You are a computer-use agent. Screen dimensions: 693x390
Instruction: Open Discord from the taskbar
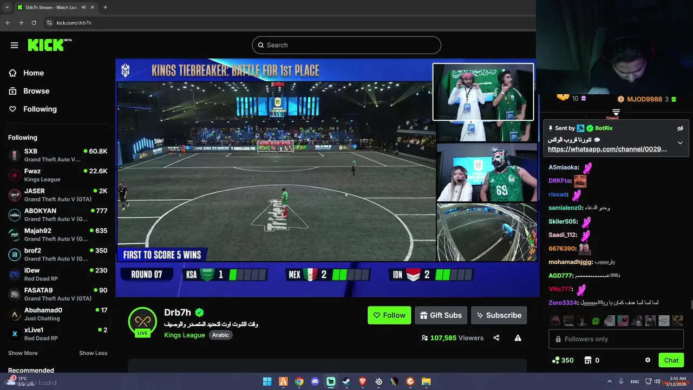[x=315, y=381]
